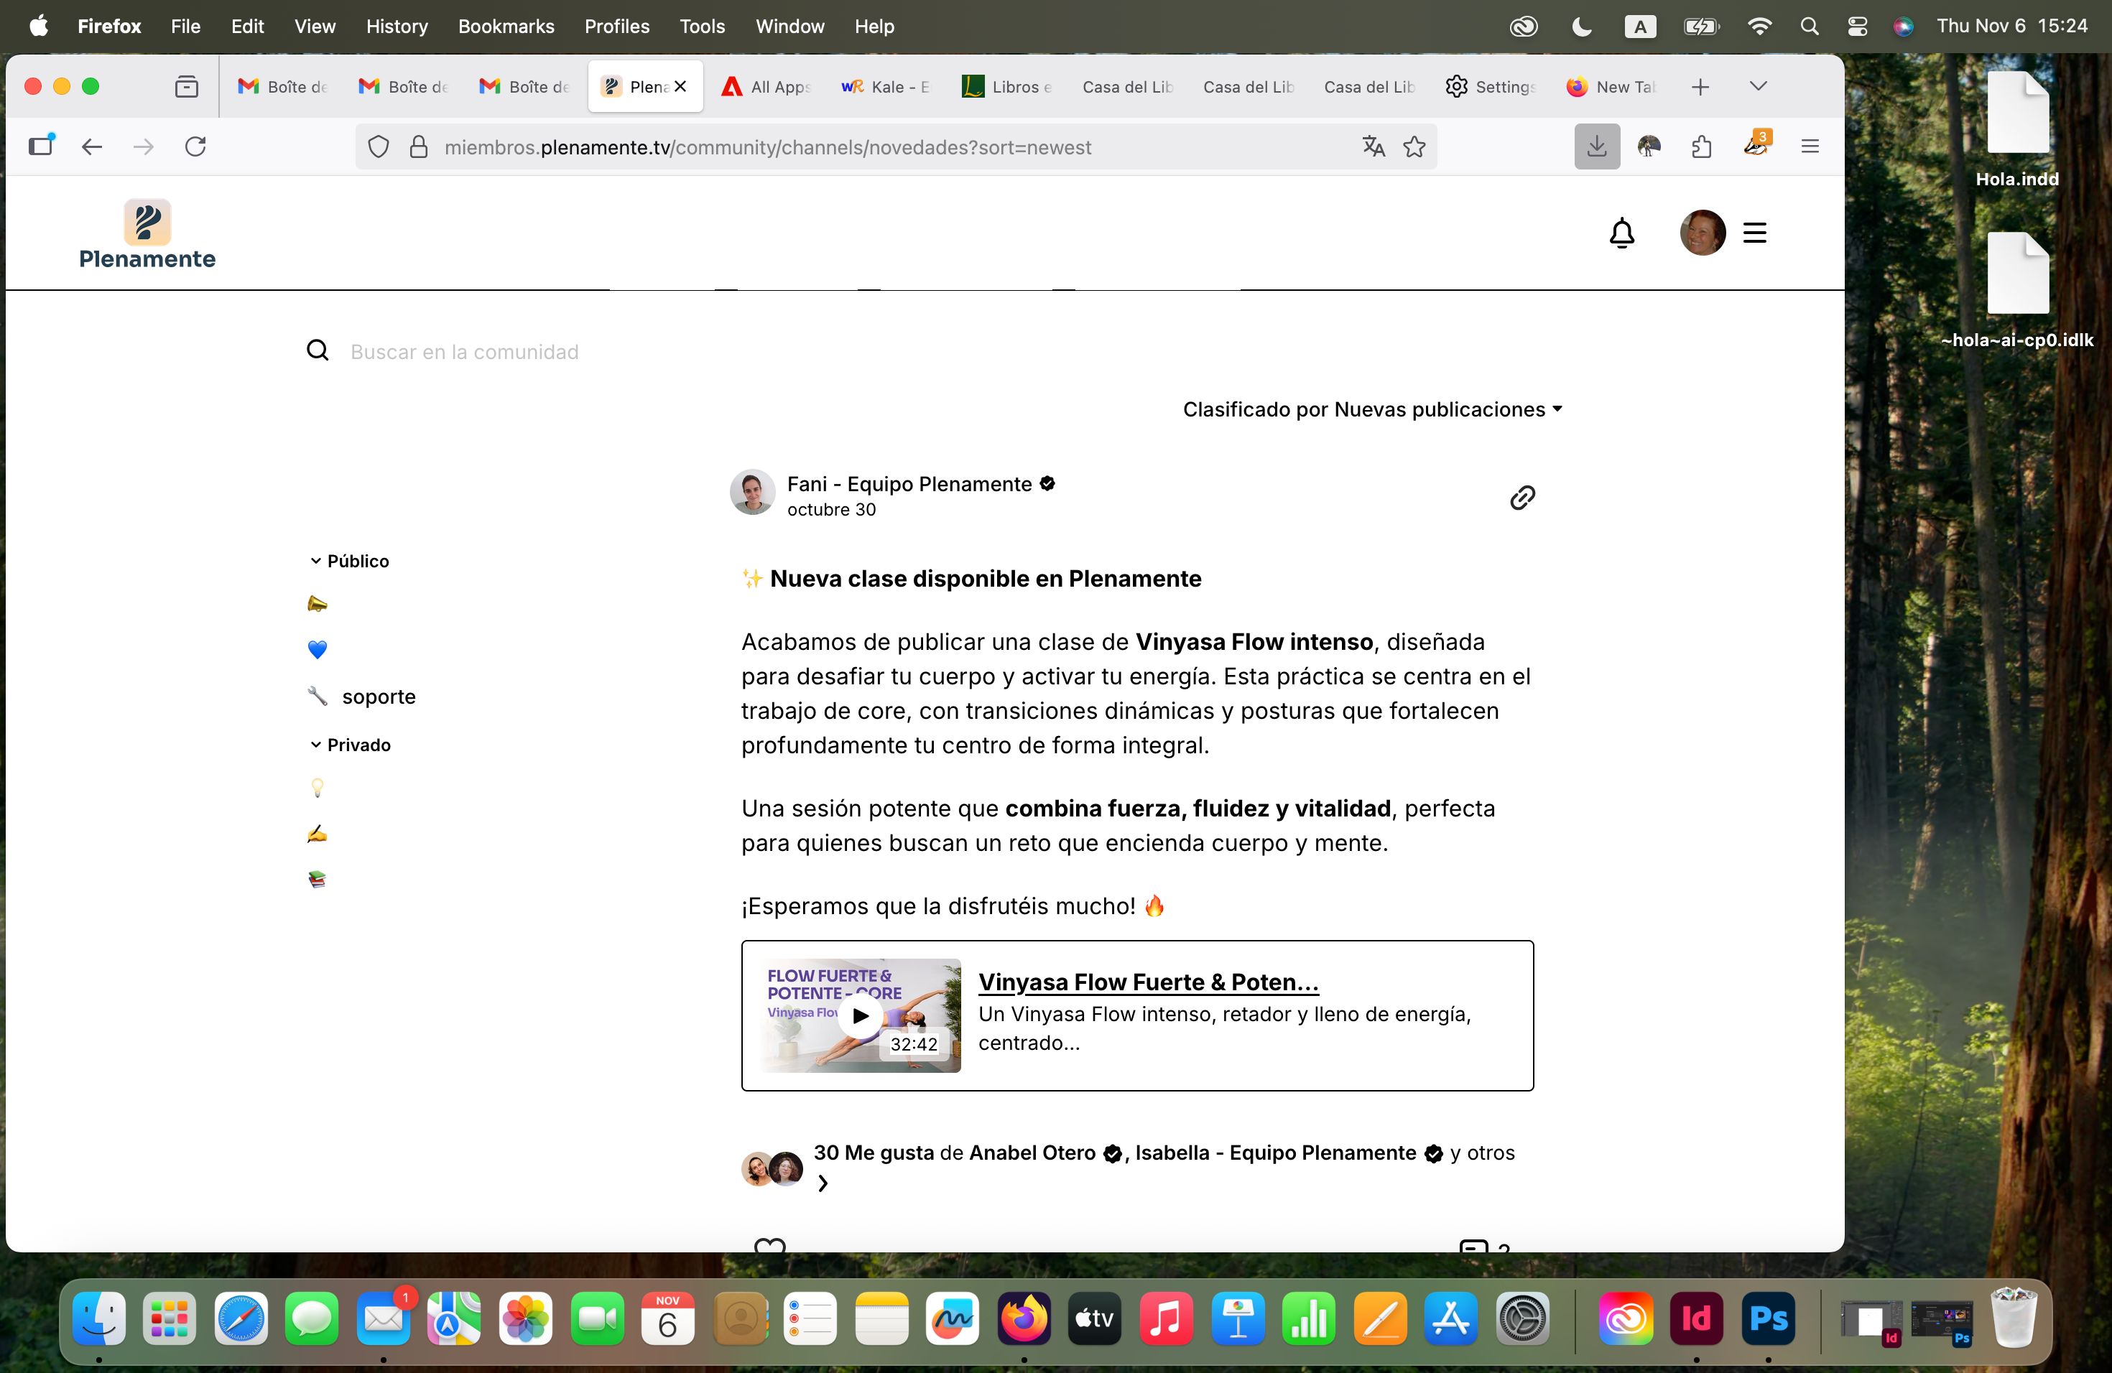
Task: Expand the list all tabs chevron
Action: click(x=1758, y=86)
